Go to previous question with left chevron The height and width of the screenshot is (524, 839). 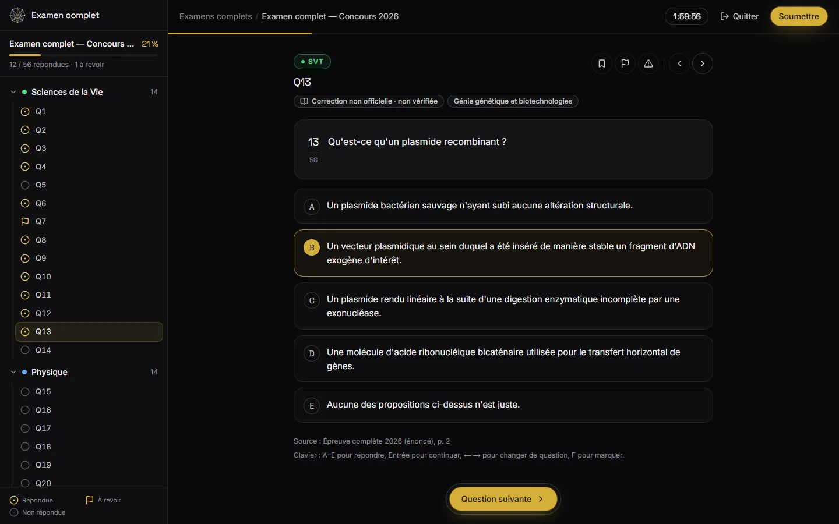(x=679, y=63)
